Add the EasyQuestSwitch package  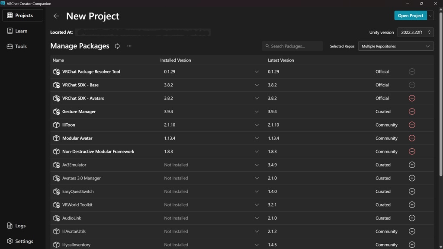(412, 192)
